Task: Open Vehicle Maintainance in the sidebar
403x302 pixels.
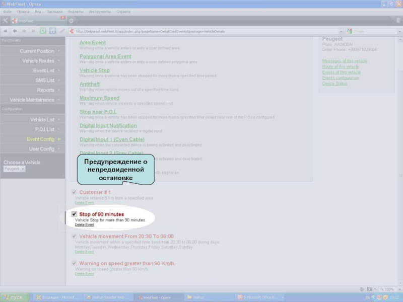Action: coord(33,100)
